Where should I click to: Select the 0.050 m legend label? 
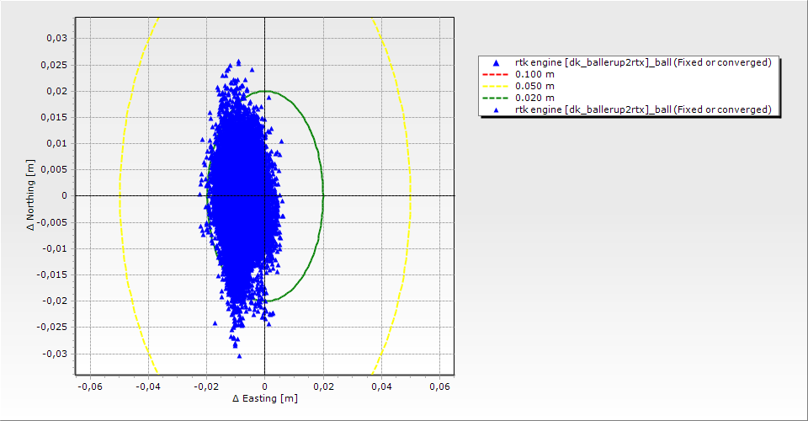535,86
